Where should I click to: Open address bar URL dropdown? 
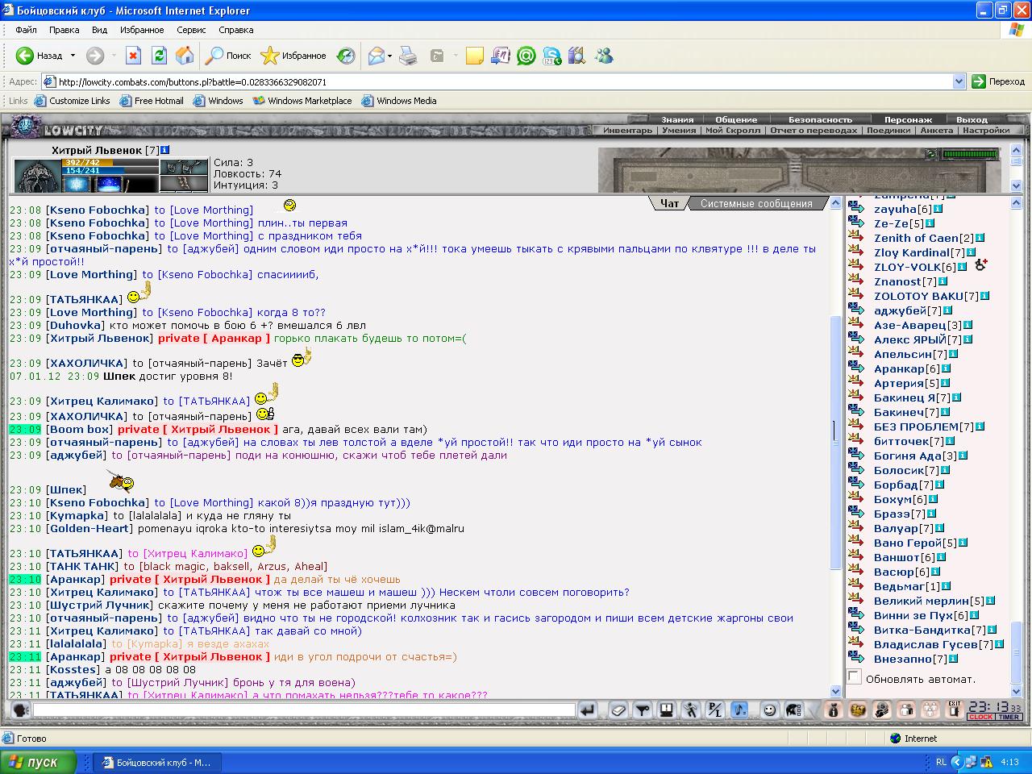[x=959, y=81]
